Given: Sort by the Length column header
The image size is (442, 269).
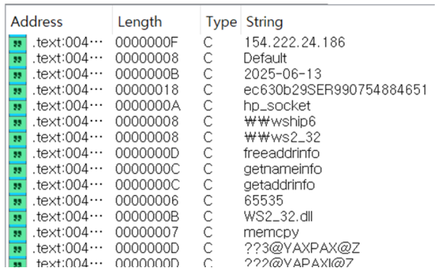Looking at the screenshot, I should pos(140,22).
